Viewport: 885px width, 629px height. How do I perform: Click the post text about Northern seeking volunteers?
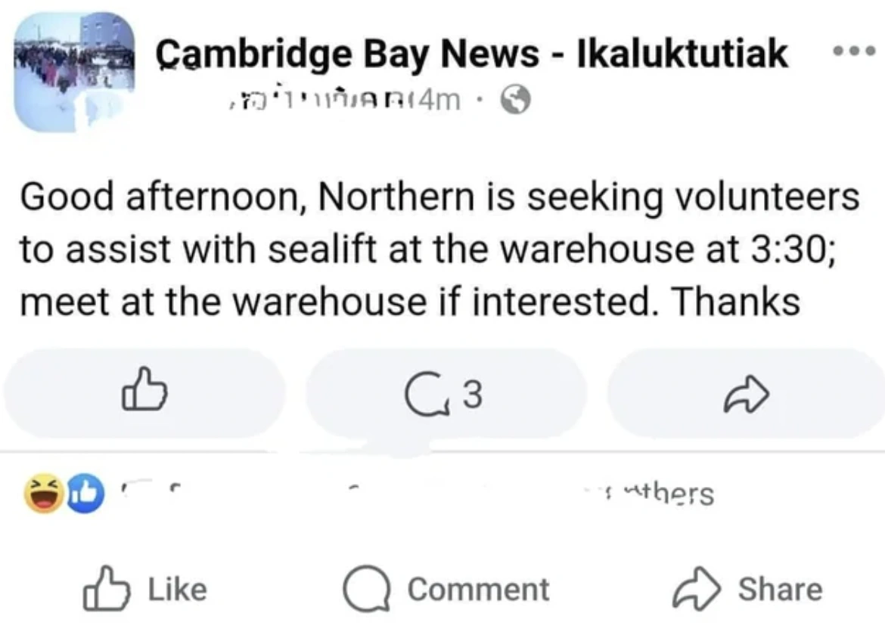[x=439, y=249]
